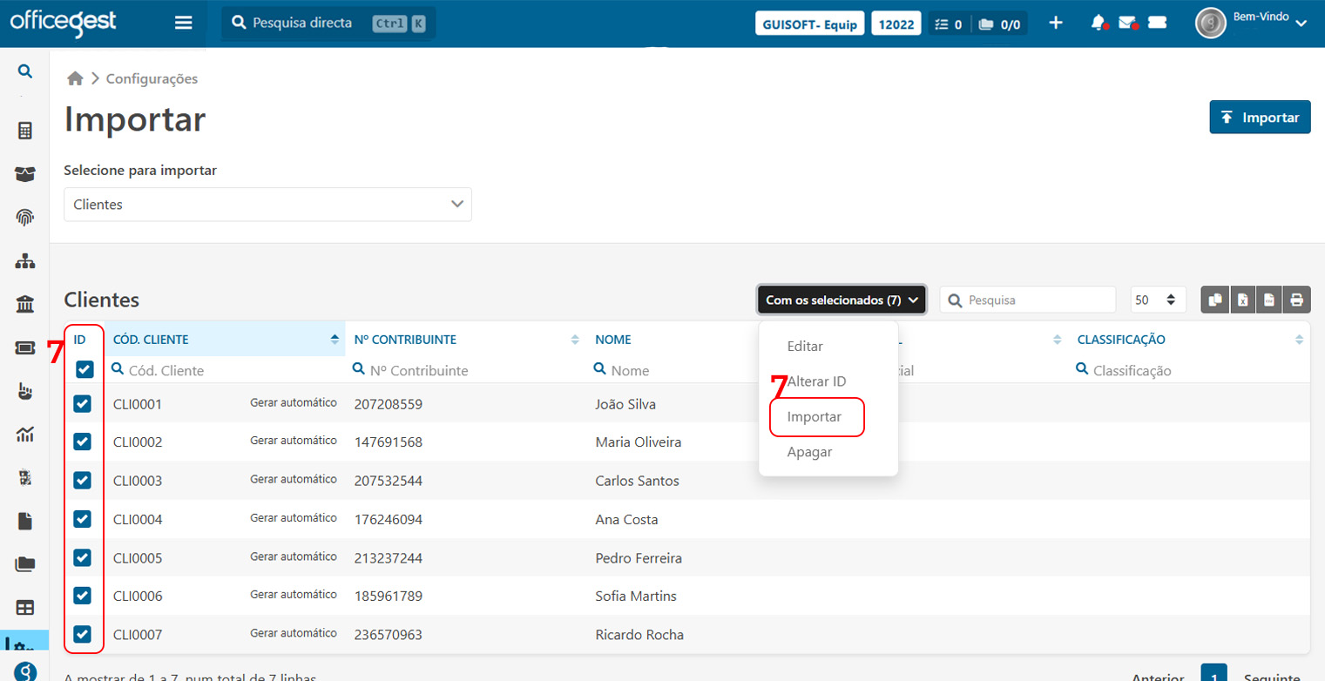Open the pointing hand icon in sidebar
Screen dimensions: 1325x681
point(25,391)
